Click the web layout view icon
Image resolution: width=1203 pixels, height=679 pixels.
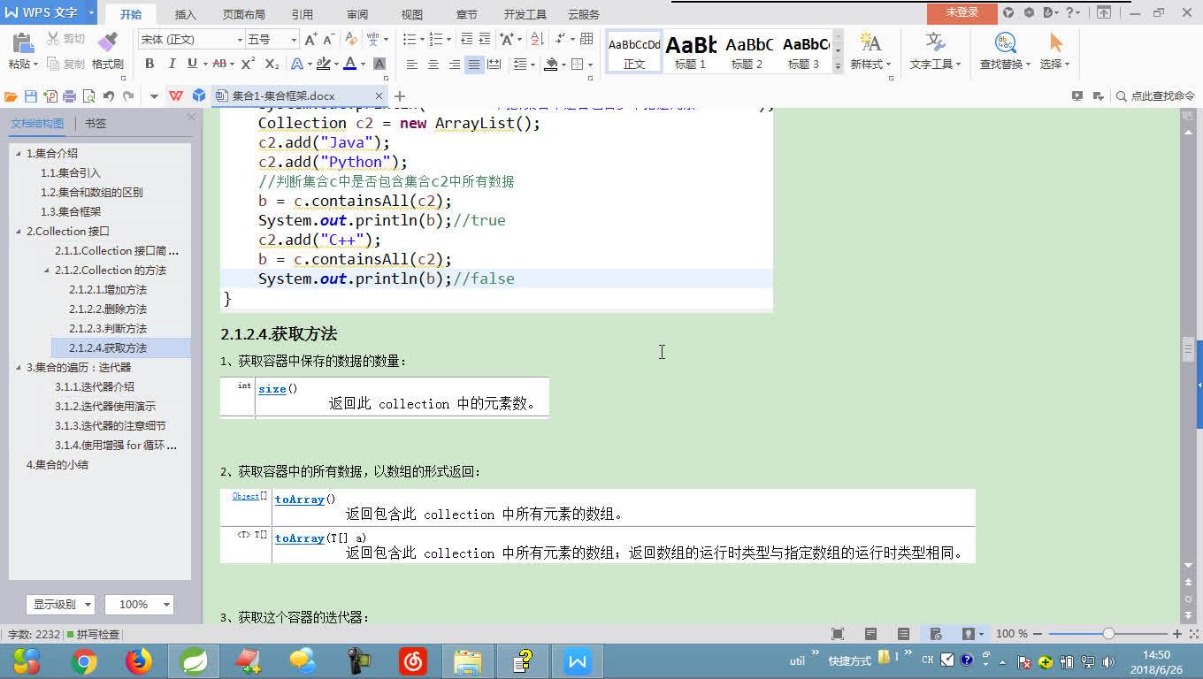936,634
